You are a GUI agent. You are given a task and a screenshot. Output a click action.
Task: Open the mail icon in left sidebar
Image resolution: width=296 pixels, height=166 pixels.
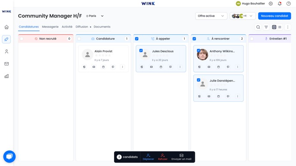click(x=6, y=64)
